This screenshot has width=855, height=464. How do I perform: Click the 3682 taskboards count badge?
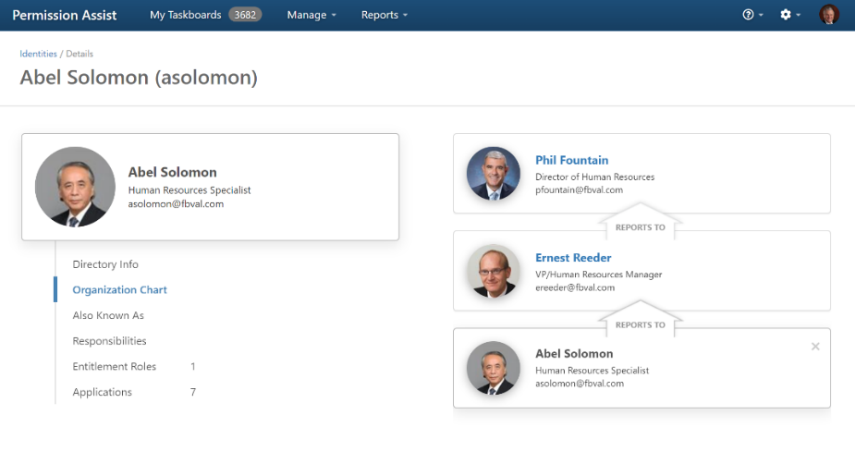click(246, 15)
